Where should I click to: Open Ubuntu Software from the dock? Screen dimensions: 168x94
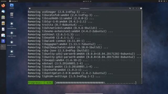[x=3, y=35]
